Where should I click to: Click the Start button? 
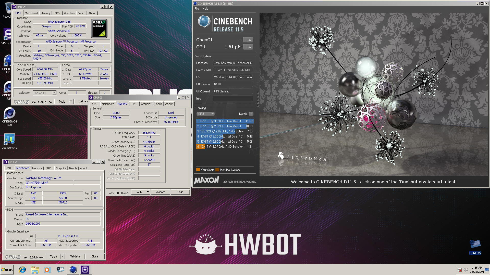pos(7,270)
